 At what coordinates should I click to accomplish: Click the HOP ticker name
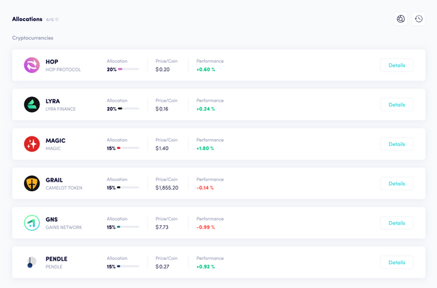coord(52,61)
